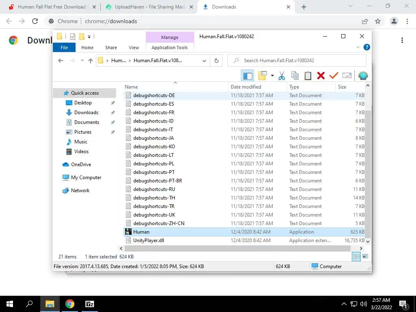Click horizontal scrollbar left arrow
This screenshot has height=312, width=416.
click(x=121, y=248)
